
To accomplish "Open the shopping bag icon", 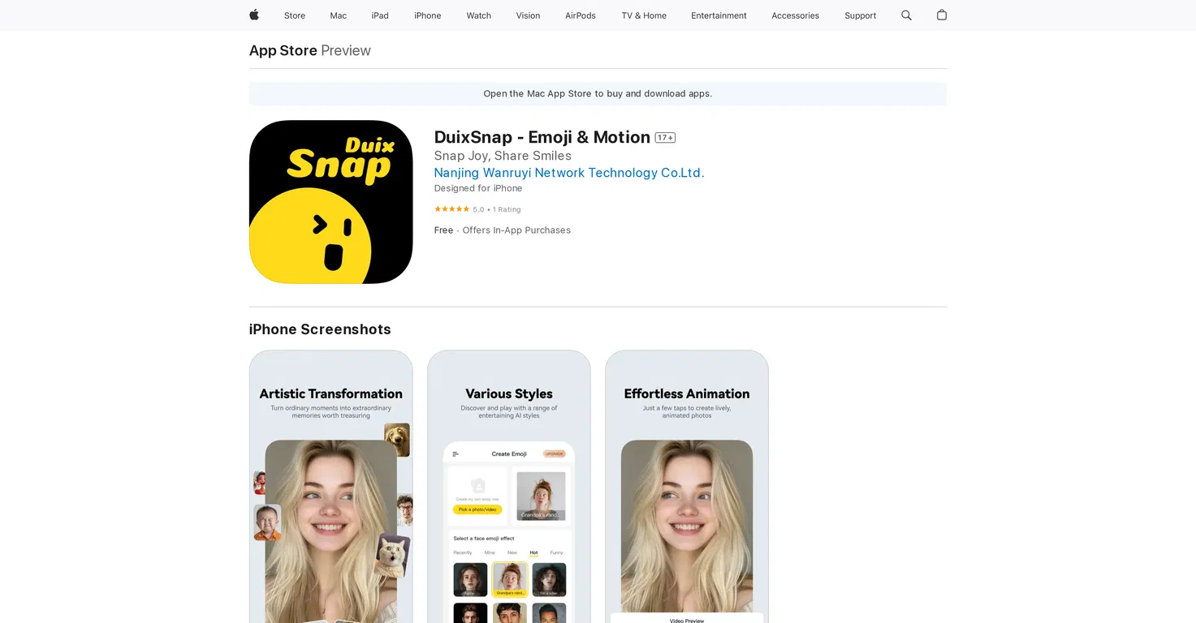I will pyautogui.click(x=941, y=15).
